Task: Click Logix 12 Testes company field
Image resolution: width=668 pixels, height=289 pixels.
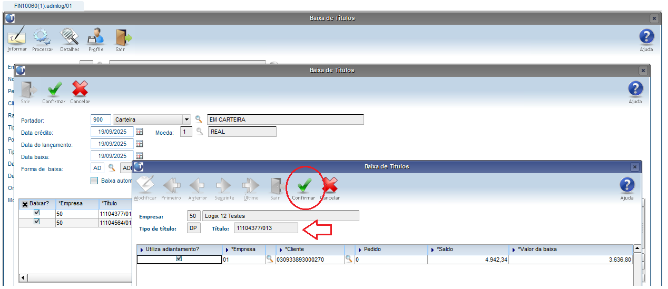Action: coord(281,216)
